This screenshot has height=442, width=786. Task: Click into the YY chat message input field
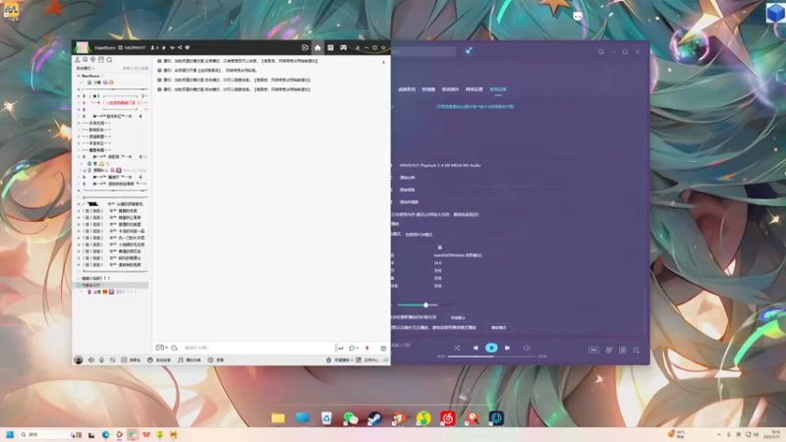[258, 348]
